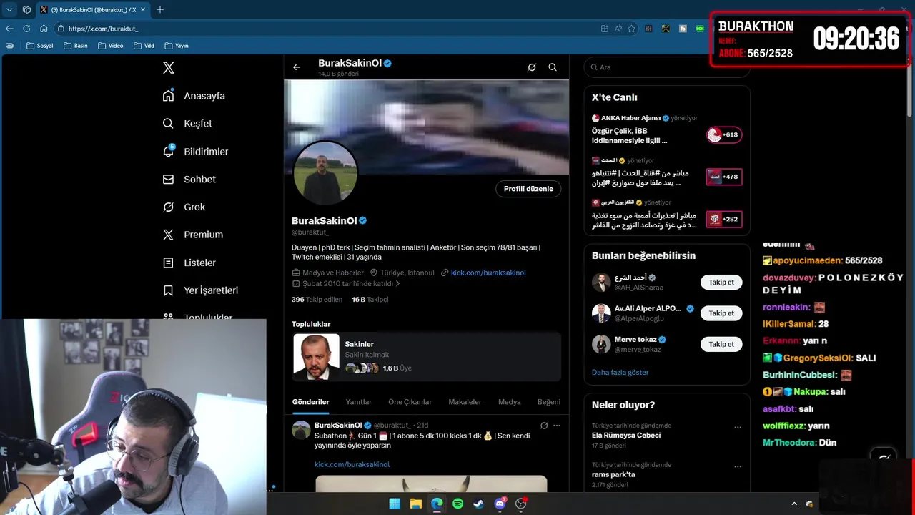Open more options for Ela Rümeysa Cebeci trend
This screenshot has width=915, height=515.
(738, 428)
